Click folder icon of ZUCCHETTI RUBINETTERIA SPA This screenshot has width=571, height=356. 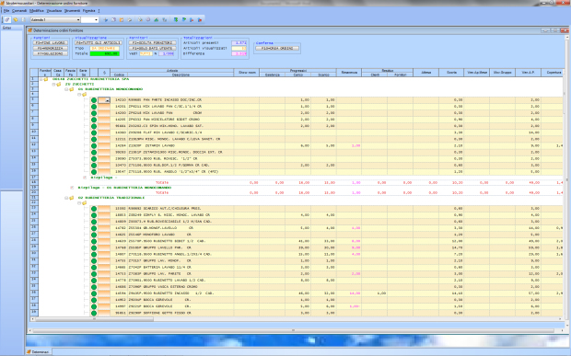46,79
